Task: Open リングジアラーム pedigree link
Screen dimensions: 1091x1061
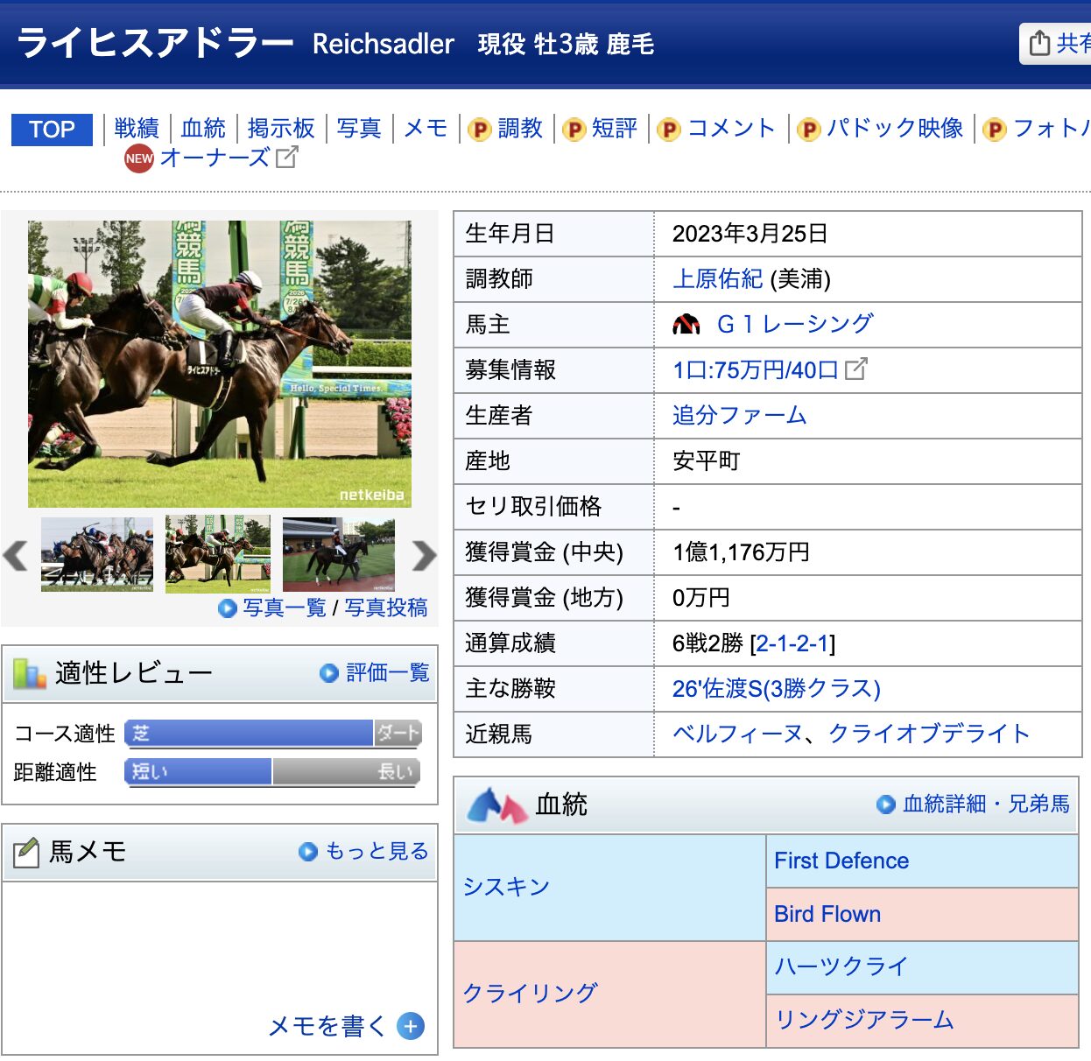Action: [x=864, y=1020]
